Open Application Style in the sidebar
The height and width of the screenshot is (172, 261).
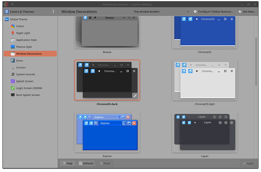[x=26, y=40]
